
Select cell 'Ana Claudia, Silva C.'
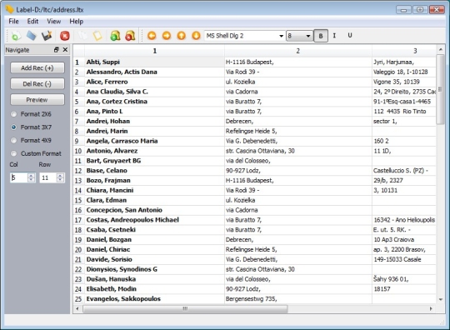click(154, 92)
